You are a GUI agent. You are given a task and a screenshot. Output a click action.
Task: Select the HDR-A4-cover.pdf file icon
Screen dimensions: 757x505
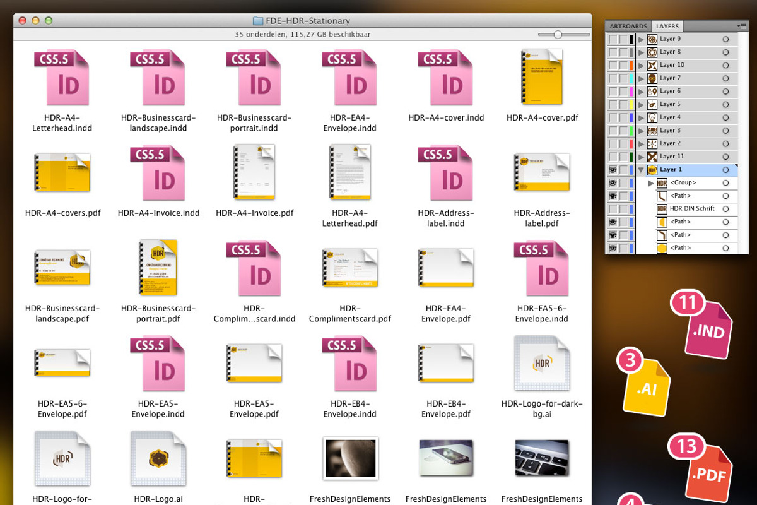click(x=543, y=77)
